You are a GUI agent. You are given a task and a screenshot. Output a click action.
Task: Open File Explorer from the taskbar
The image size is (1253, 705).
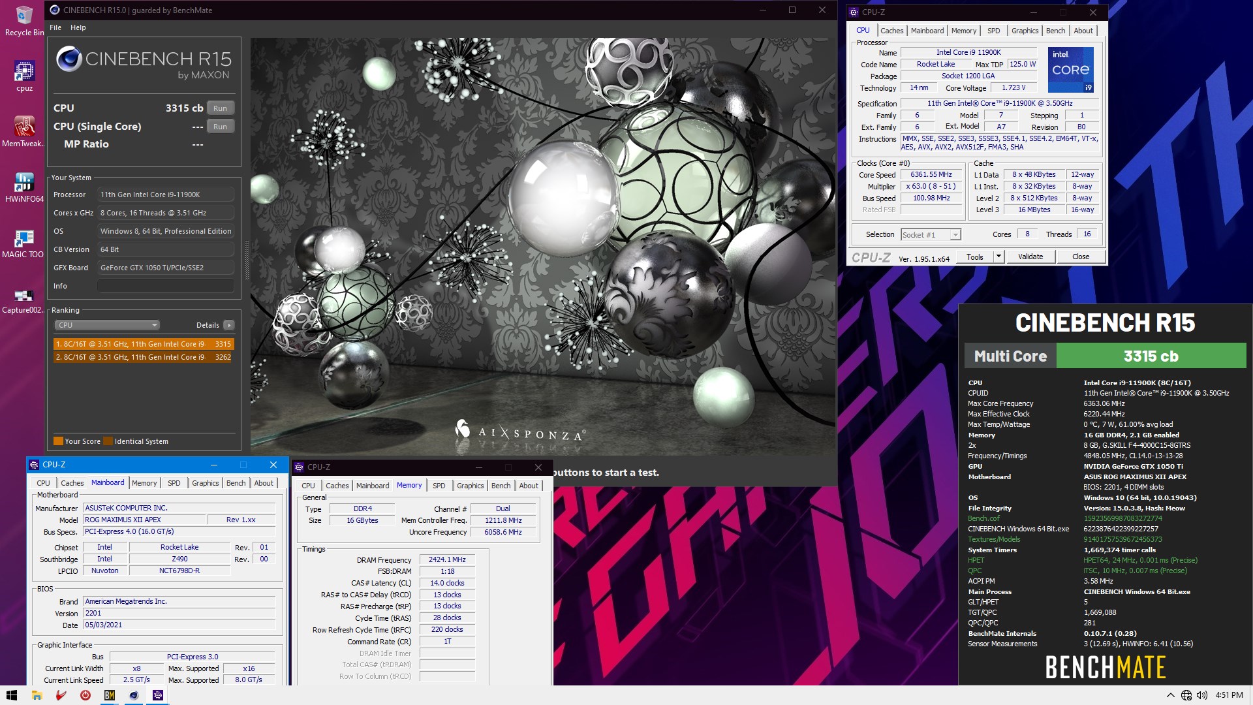[37, 695]
